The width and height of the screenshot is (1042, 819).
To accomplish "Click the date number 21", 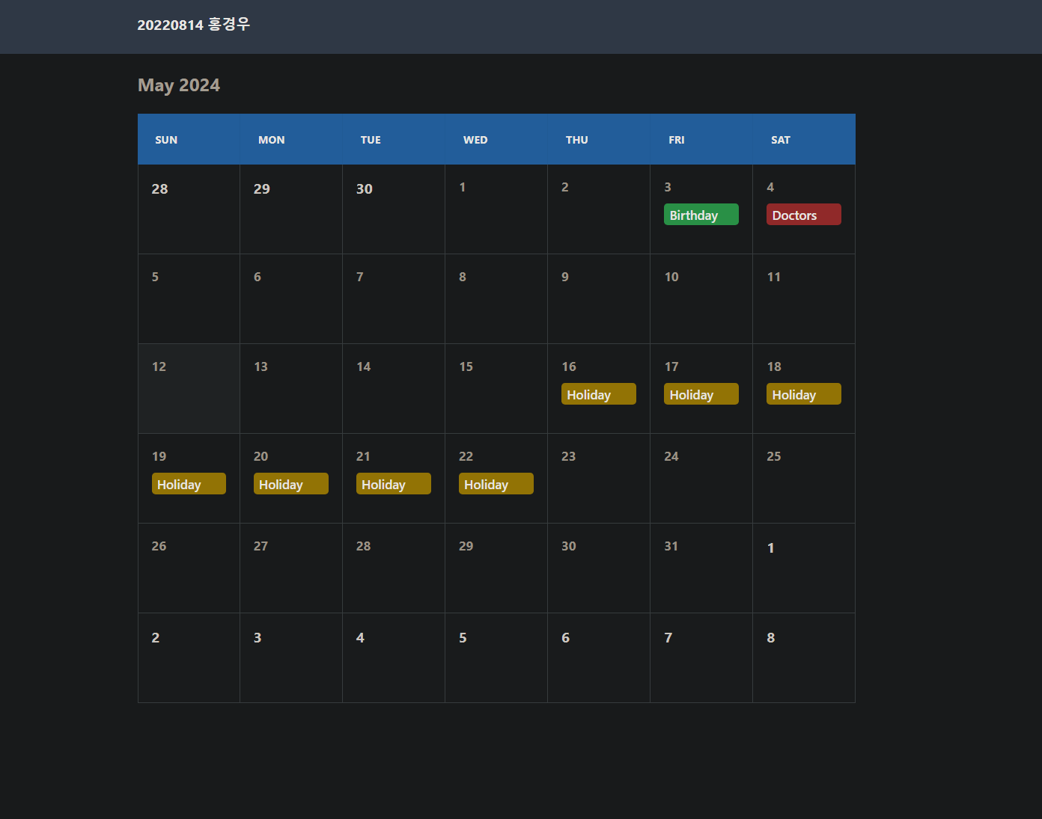I will (363, 456).
